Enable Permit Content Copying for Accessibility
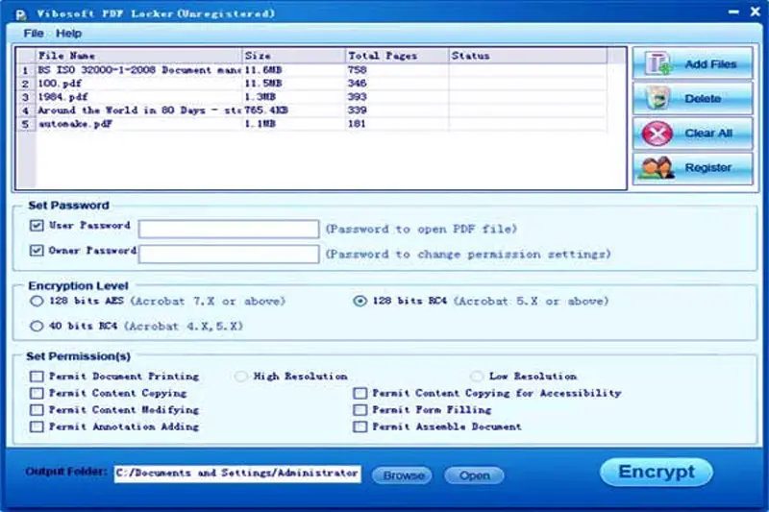The width and height of the screenshot is (769, 512). 360,393
